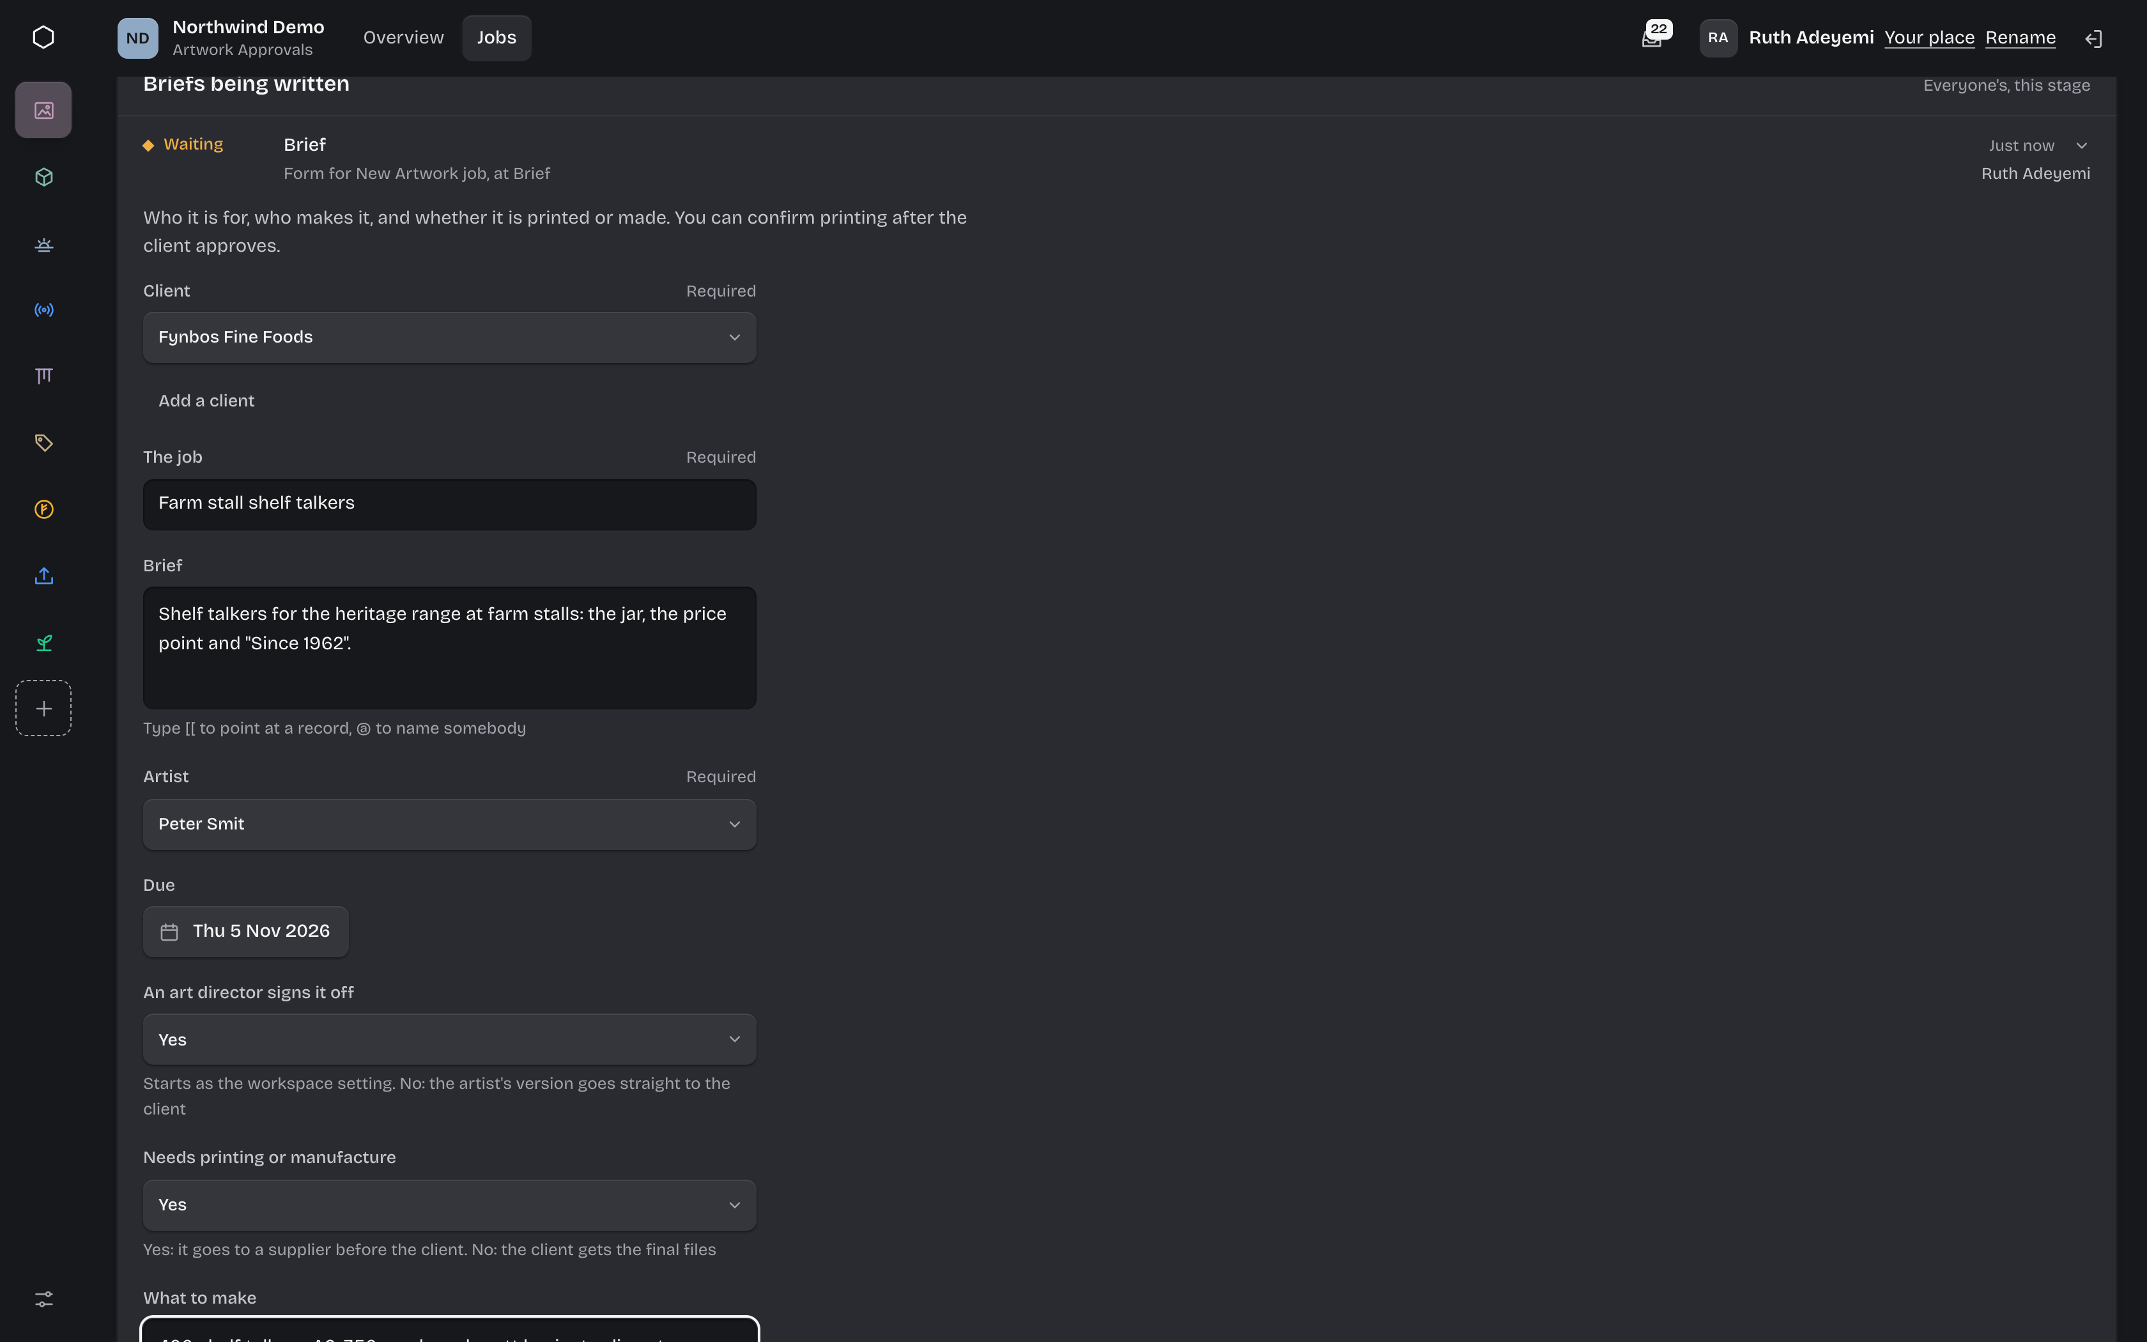Click the Rename link

(2020, 38)
